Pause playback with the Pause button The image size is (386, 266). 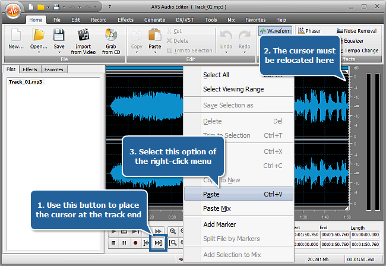pos(124,243)
